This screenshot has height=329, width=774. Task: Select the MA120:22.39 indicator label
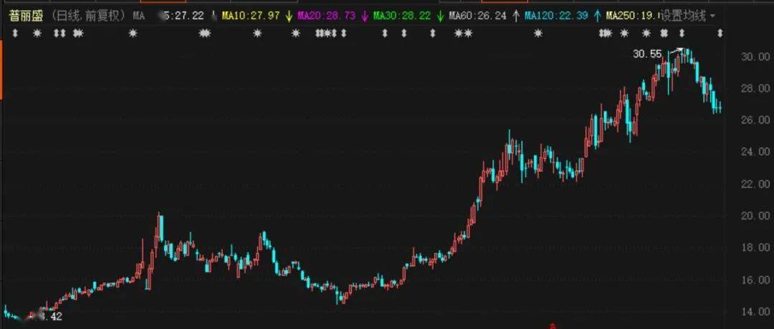tap(556, 16)
